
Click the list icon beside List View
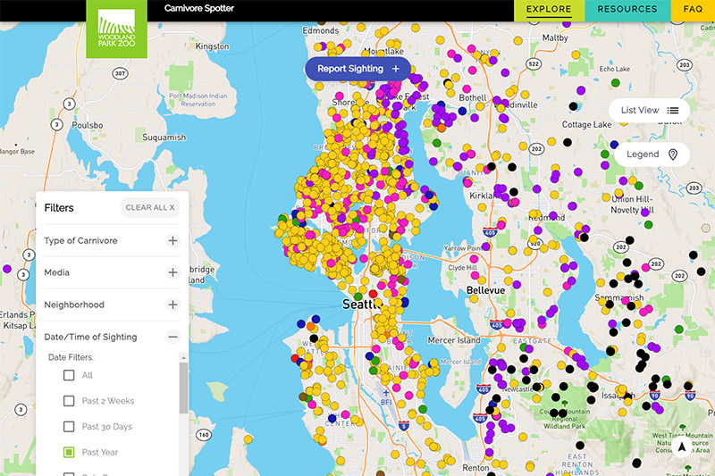click(673, 110)
